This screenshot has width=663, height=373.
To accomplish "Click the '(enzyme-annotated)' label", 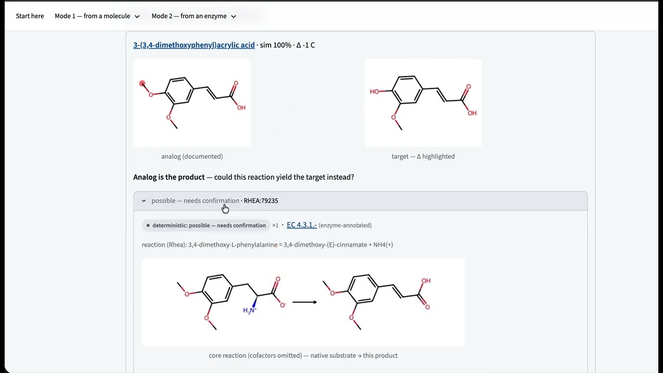I will point(345,225).
